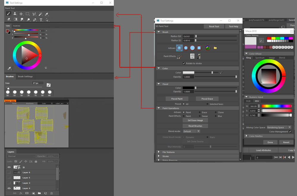This screenshot has width=297, height=196.
Task: Switch to the Image color wheel tab
Action: pyautogui.click(x=272, y=58)
